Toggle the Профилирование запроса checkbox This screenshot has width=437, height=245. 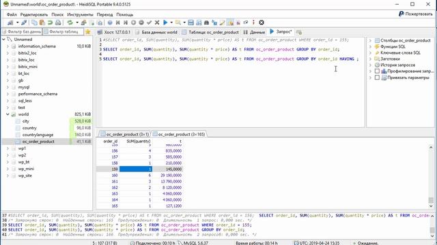pyautogui.click(x=377, y=71)
